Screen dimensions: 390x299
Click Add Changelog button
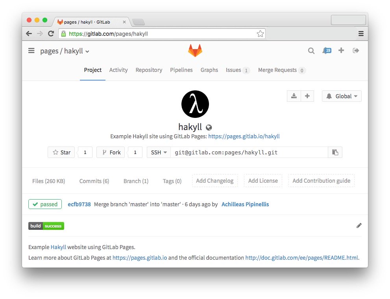214,181
